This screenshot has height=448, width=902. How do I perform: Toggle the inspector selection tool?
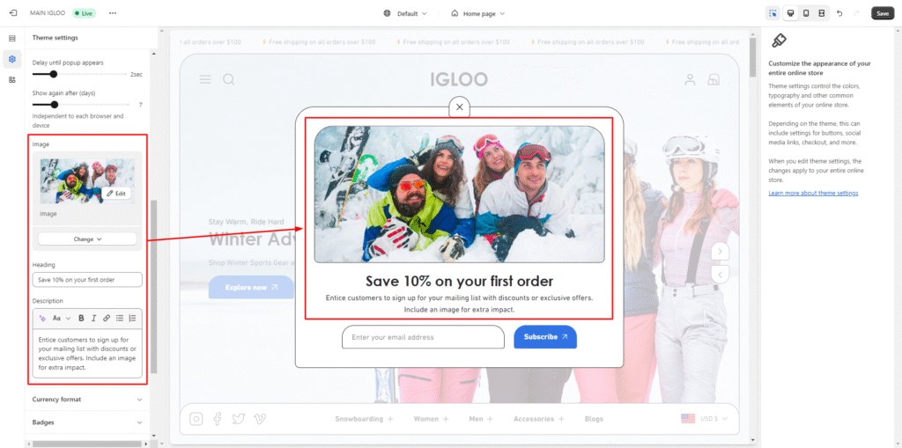coord(773,13)
